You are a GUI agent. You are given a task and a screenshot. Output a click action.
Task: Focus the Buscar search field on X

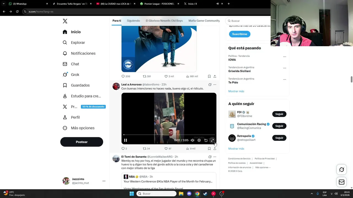[248, 21]
